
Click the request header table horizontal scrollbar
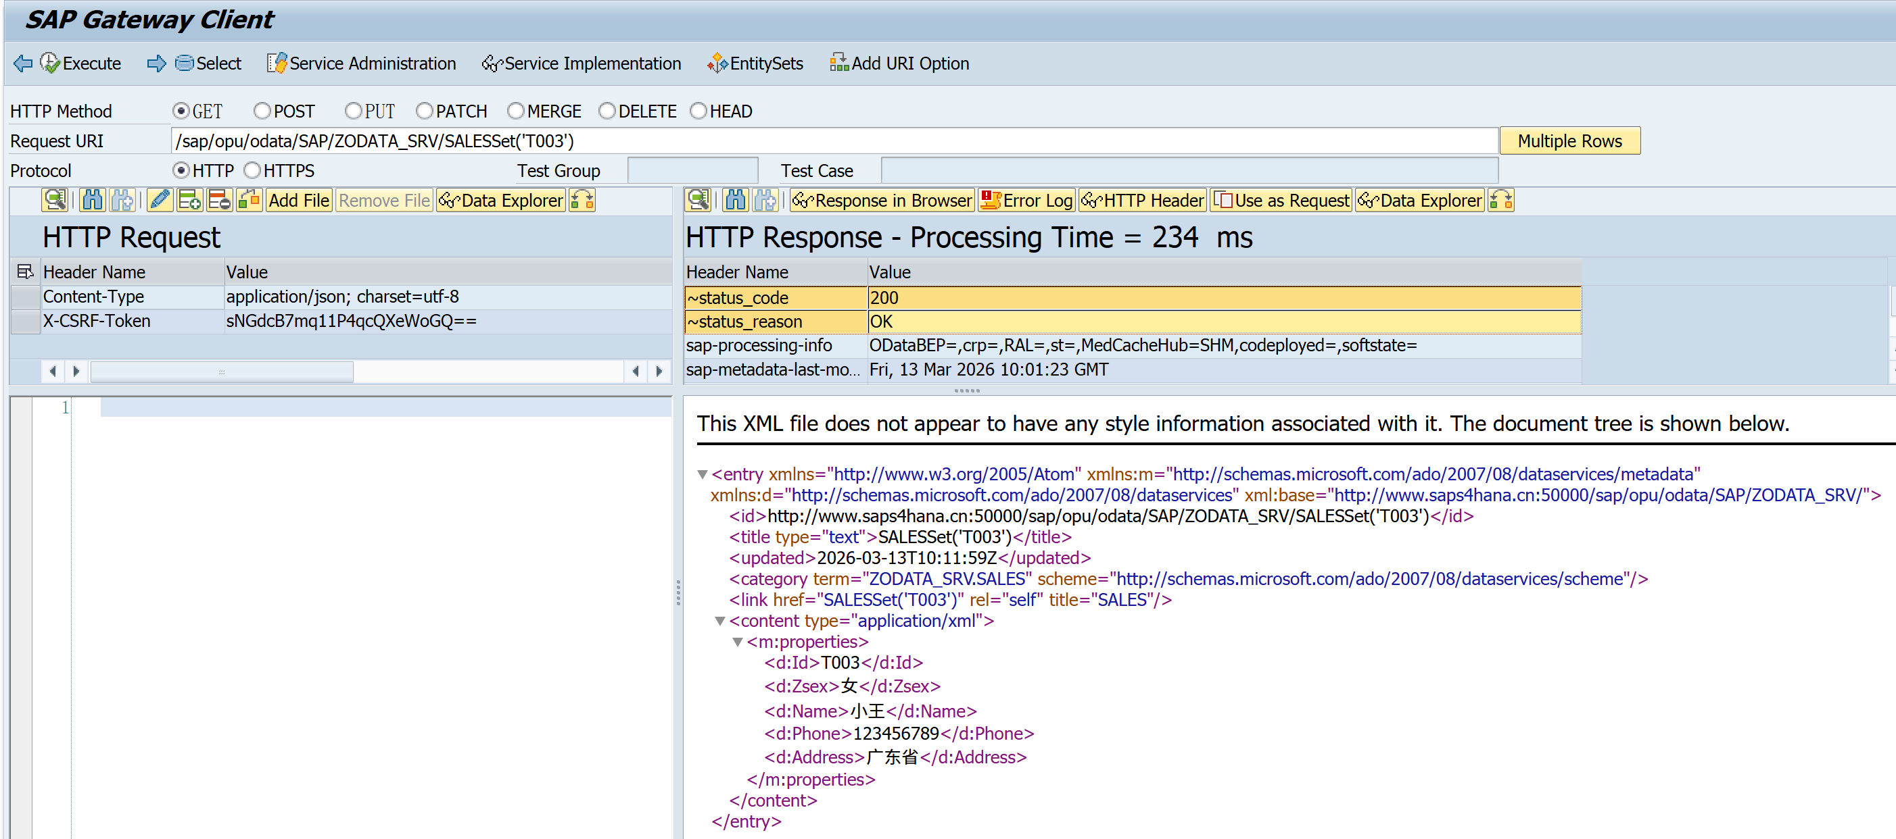click(221, 372)
